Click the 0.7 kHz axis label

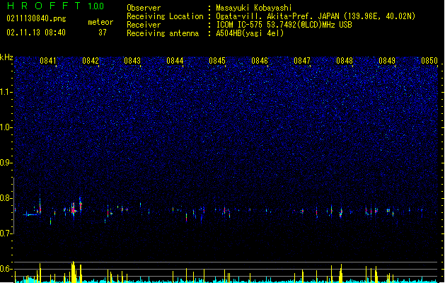pos(6,233)
